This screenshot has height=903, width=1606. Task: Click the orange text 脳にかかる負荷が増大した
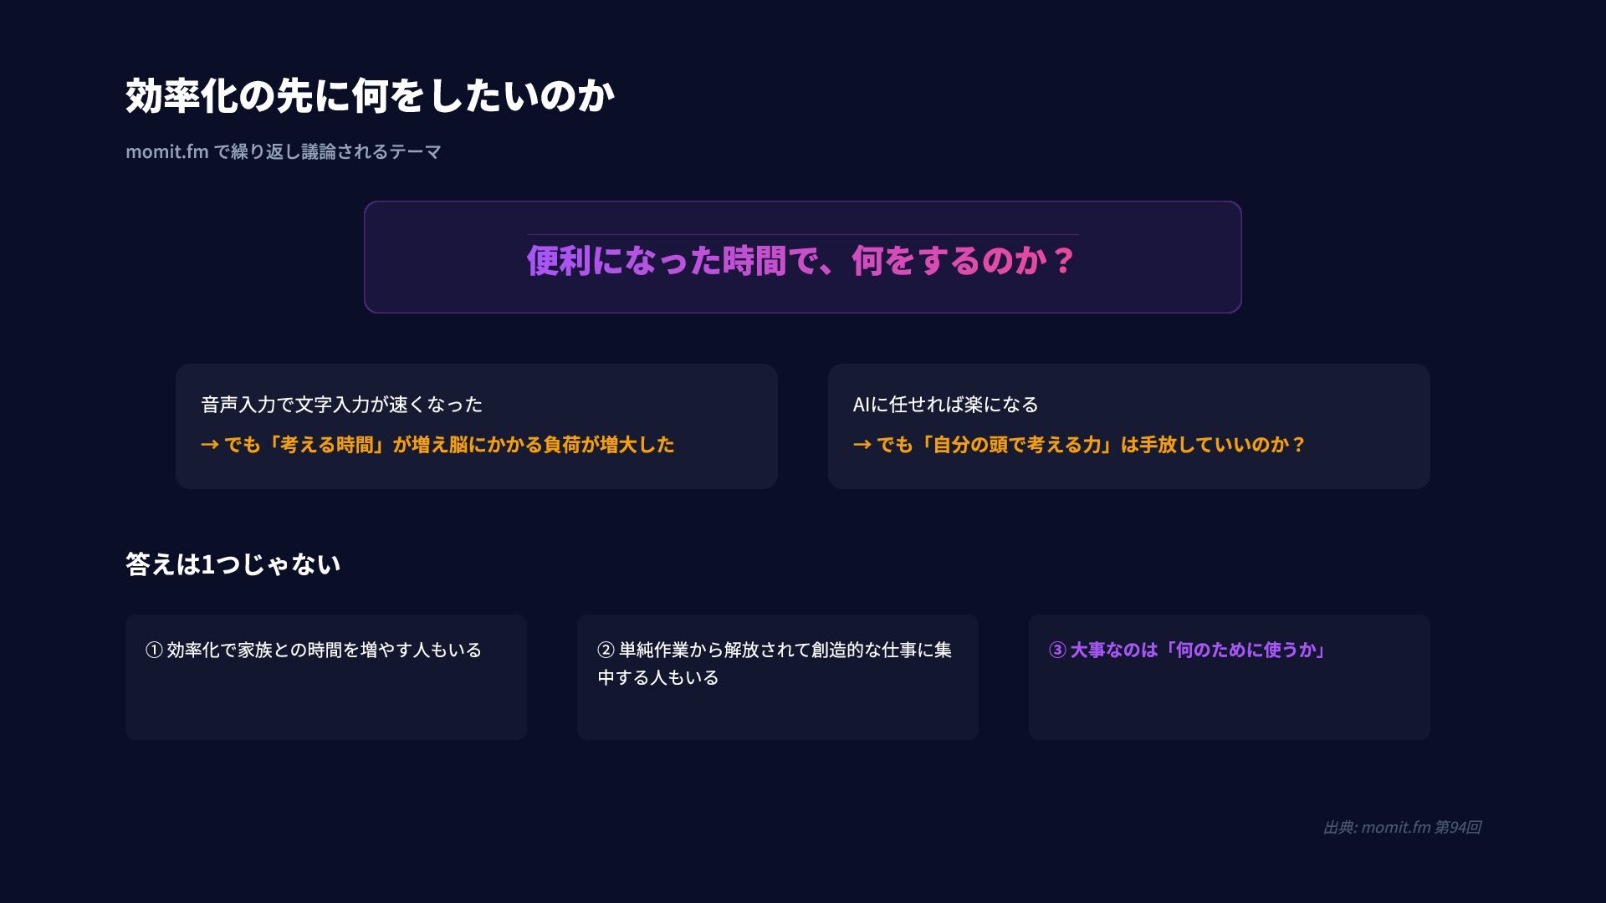click(x=560, y=445)
